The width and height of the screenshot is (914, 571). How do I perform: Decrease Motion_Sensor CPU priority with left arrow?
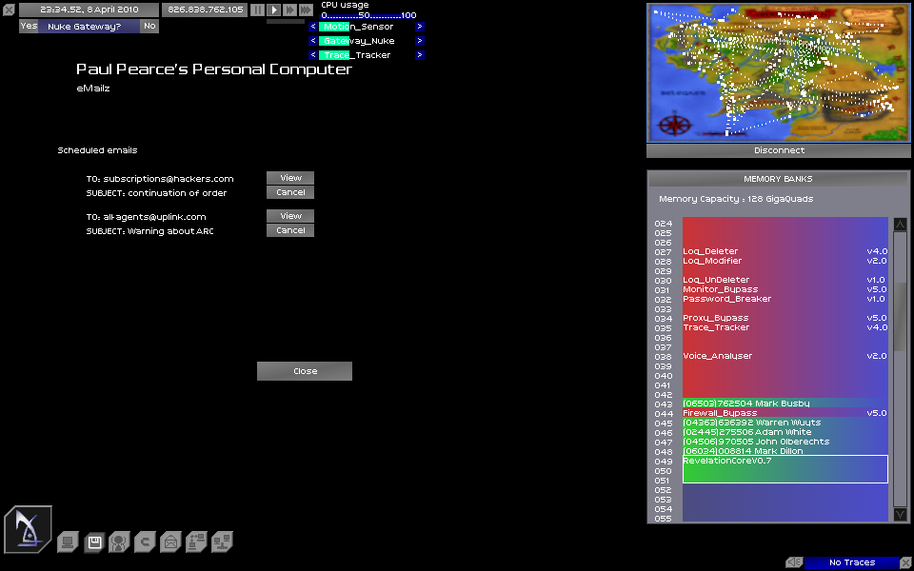pyautogui.click(x=312, y=27)
